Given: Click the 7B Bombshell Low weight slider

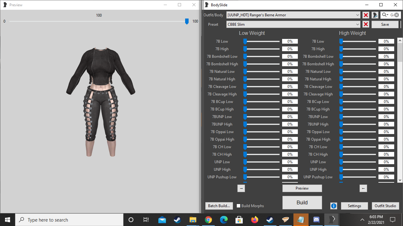Looking at the screenshot, I should pos(261,56).
